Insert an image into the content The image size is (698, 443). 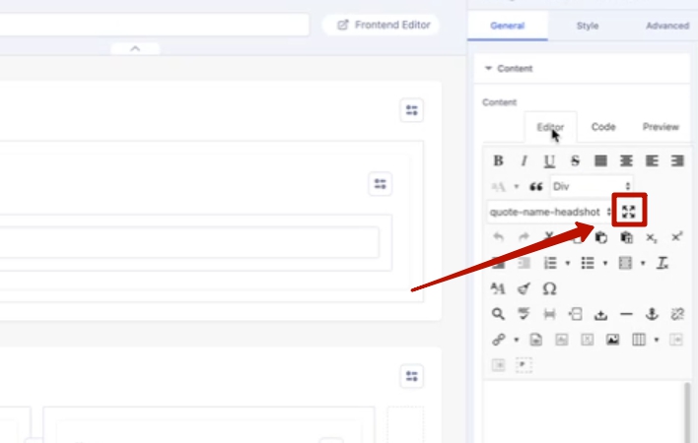612,340
